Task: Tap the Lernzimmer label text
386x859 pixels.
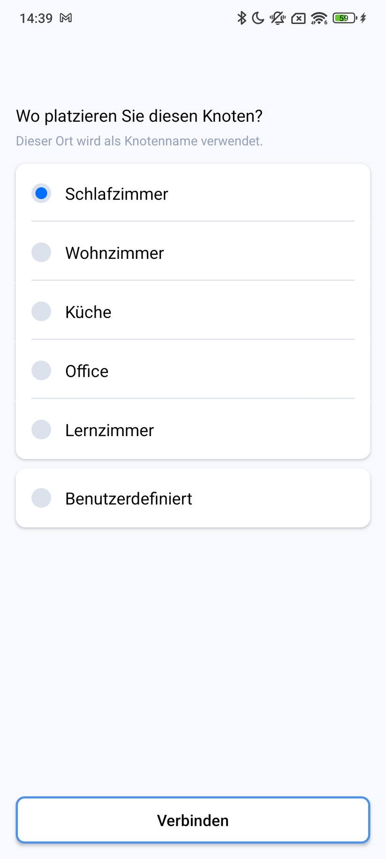Action: point(109,430)
